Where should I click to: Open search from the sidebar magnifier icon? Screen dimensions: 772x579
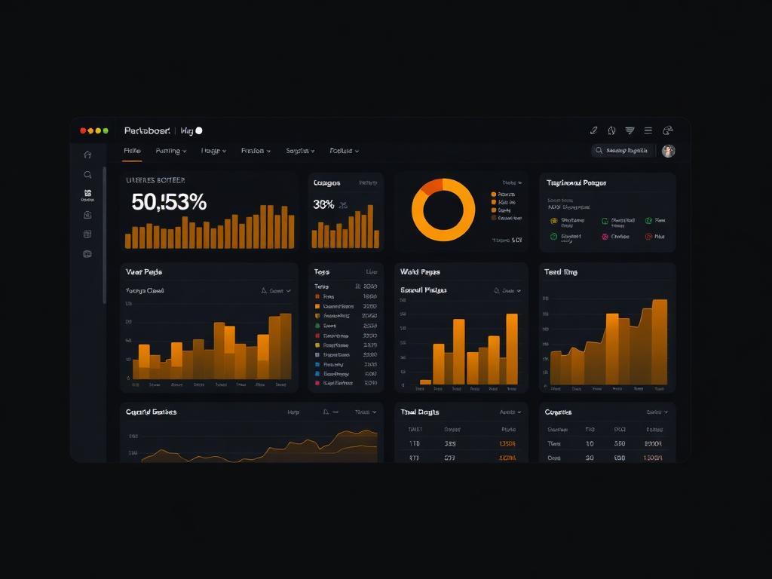[87, 175]
